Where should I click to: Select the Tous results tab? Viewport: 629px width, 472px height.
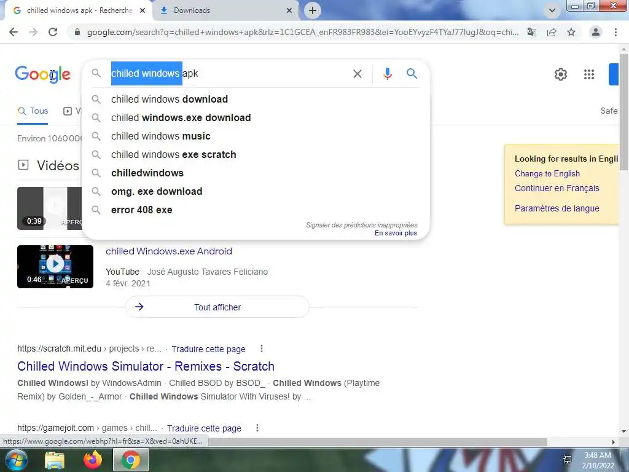33,111
